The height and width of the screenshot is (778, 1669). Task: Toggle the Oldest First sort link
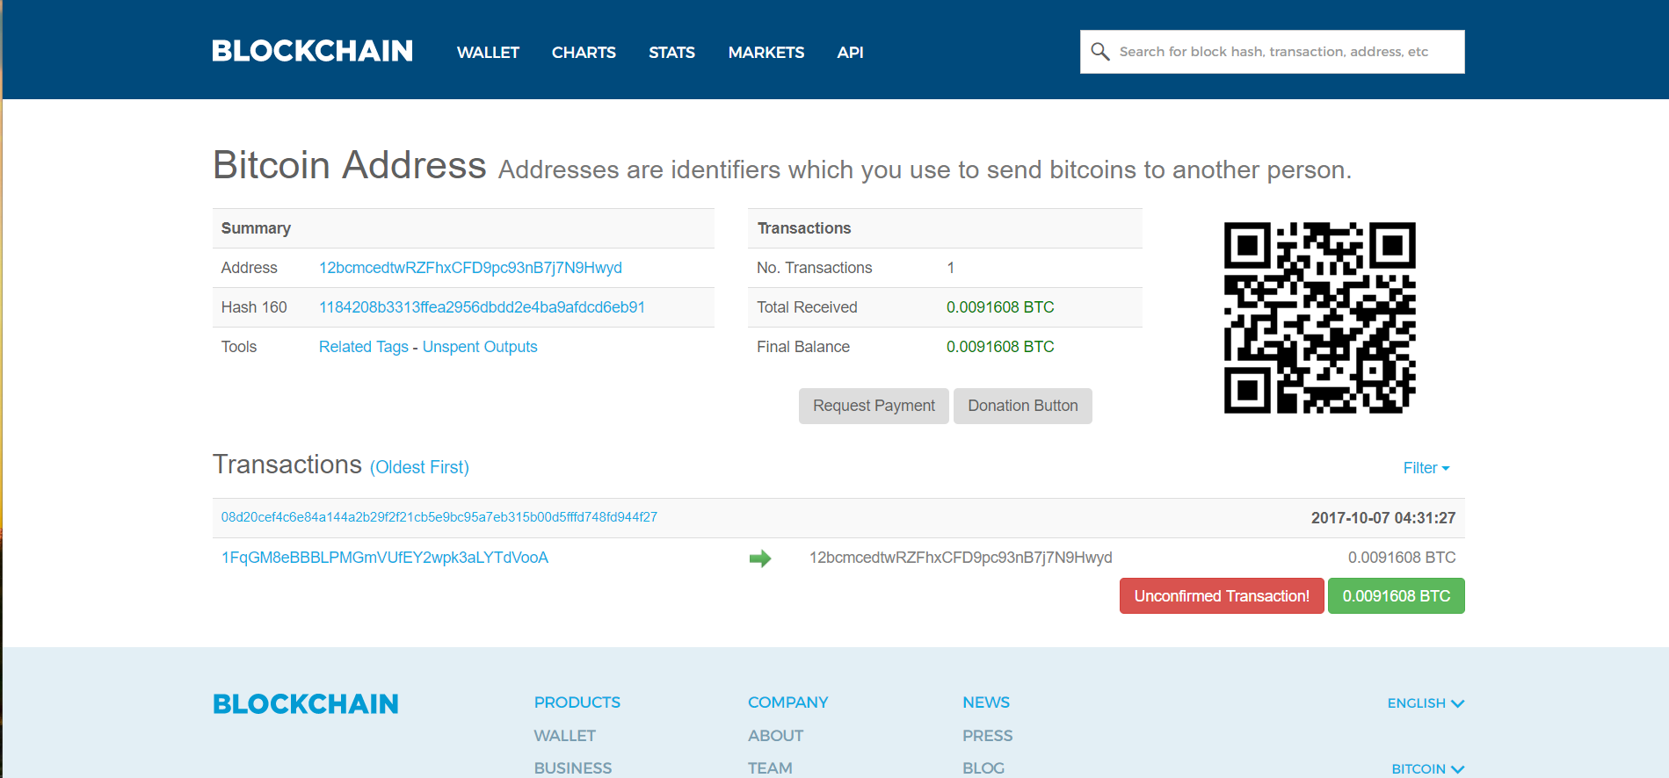419,467
